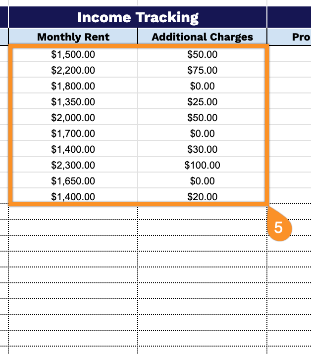Select the Income Tracking title header

click(138, 18)
